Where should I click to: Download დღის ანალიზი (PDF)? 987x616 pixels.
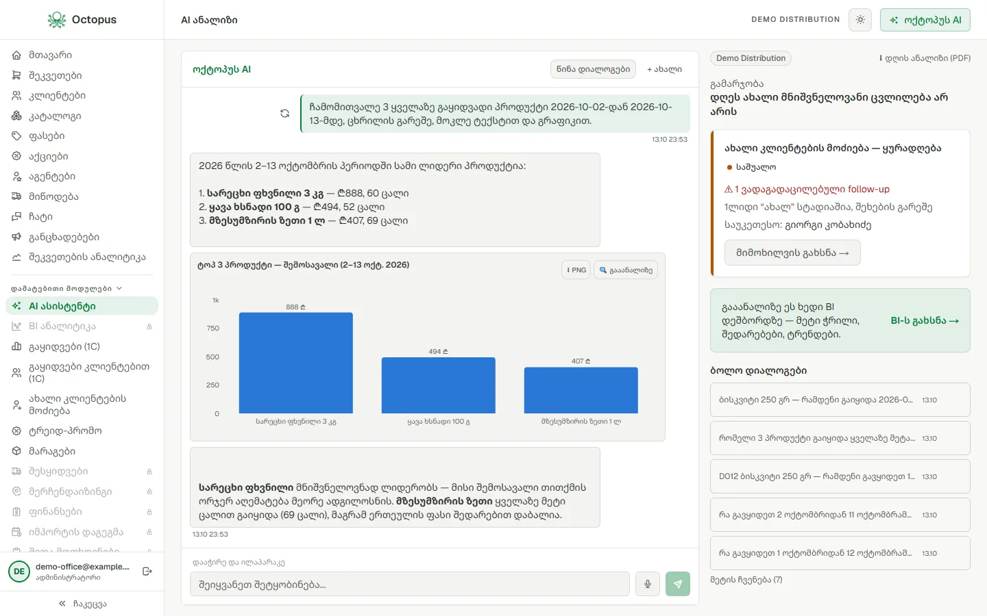click(925, 58)
